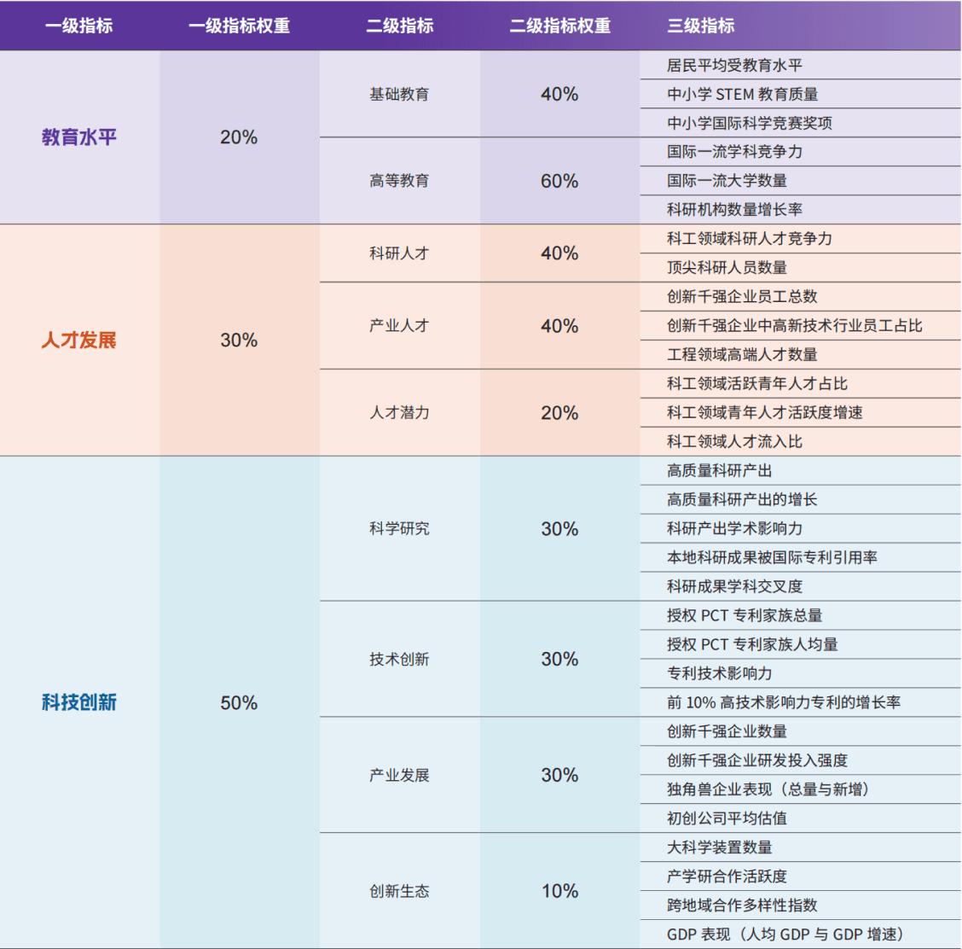Viewport: 962px width, 949px height.
Task: Select the 教育水平 category cell
Action: tap(79, 137)
